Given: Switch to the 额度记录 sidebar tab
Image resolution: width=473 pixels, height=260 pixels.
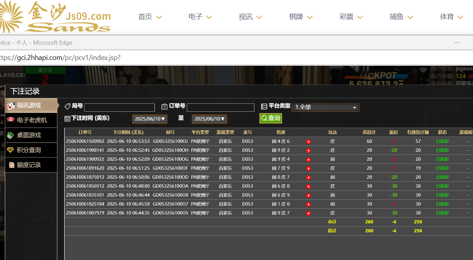Looking at the screenshot, I should 29,165.
